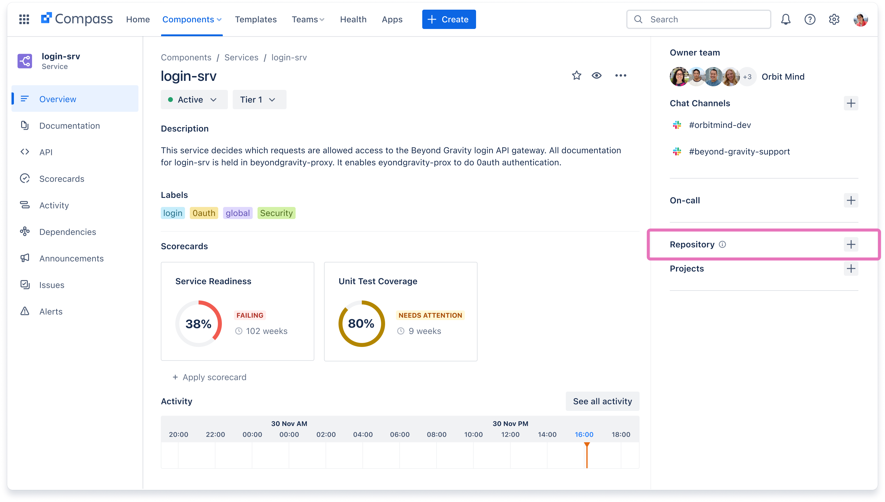Screen dimensions: 885x502
Task: Click the Dependencies icon in sidebar
Action: [25, 231]
